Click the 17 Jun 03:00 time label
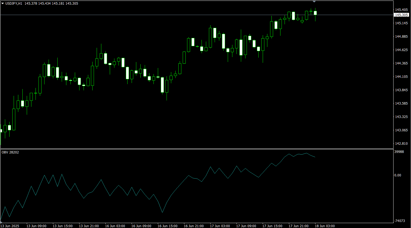 pos(220,226)
